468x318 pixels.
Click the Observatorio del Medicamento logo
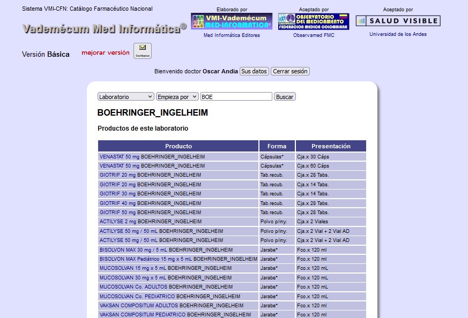coord(314,21)
